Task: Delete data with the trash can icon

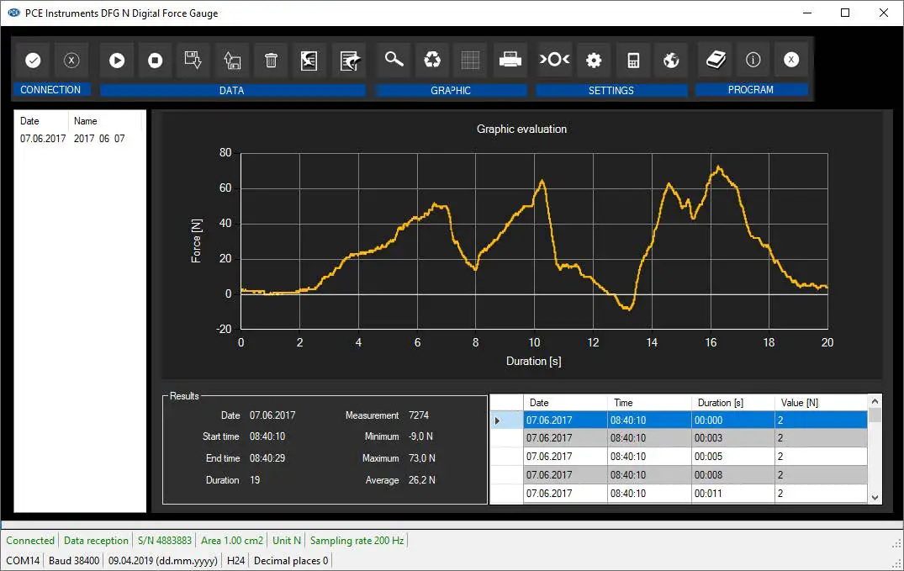Action: pos(271,60)
